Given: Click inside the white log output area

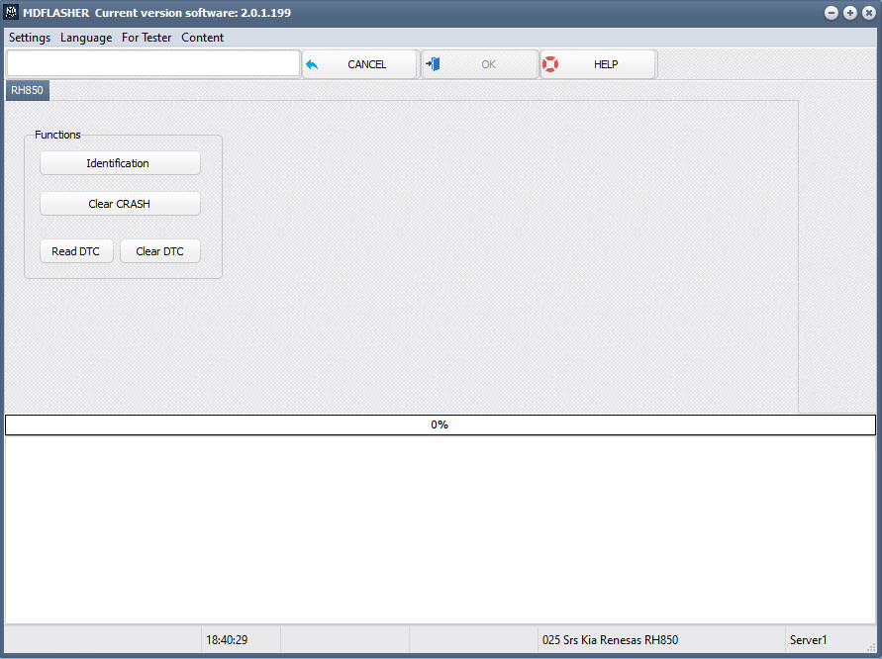Looking at the screenshot, I should [x=441, y=529].
